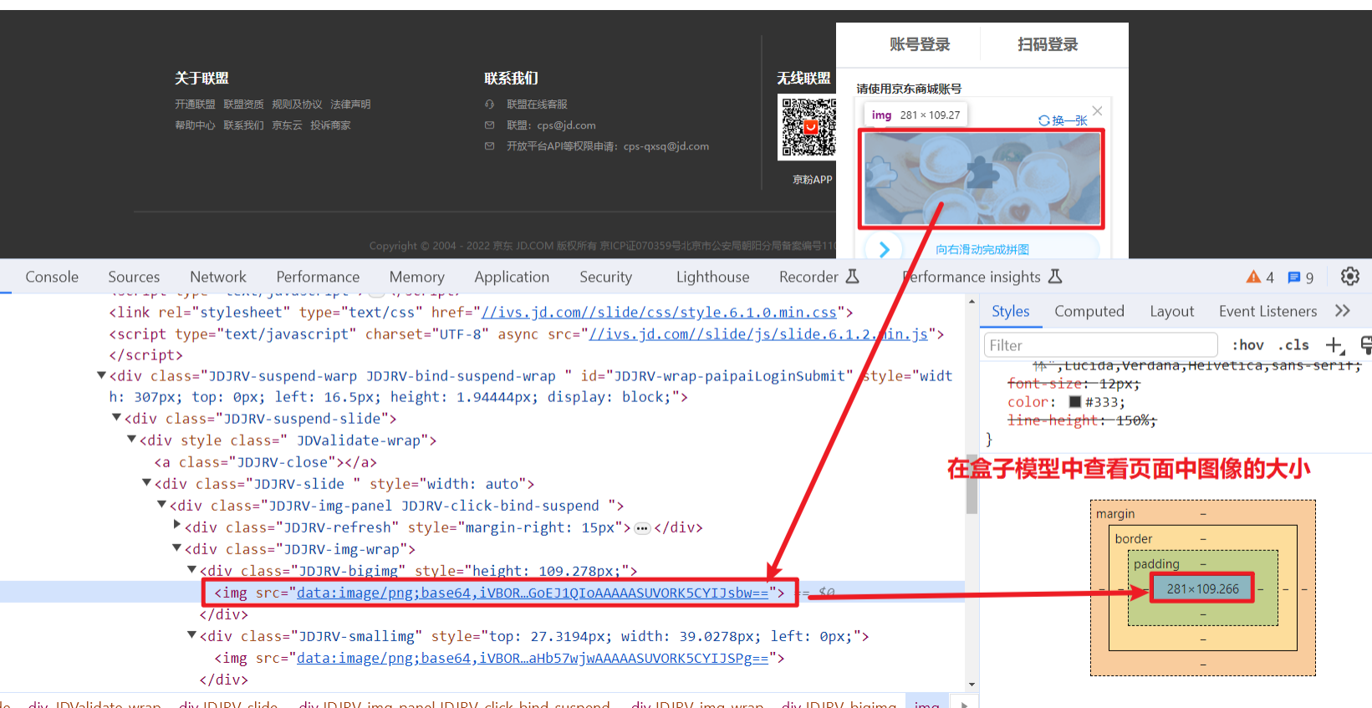Collapse the JDJRV-img-wrap div node

176,548
